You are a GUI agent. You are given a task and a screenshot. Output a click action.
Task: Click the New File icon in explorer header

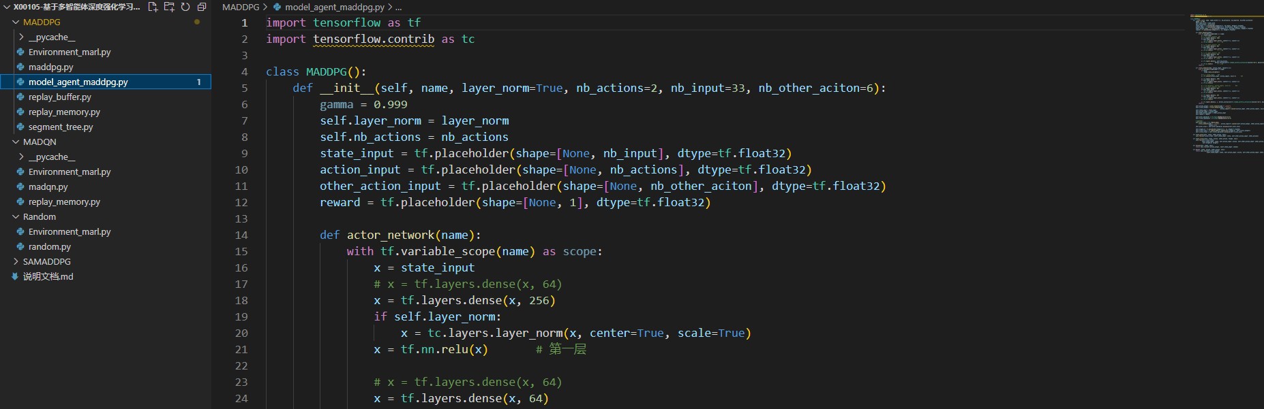click(153, 7)
